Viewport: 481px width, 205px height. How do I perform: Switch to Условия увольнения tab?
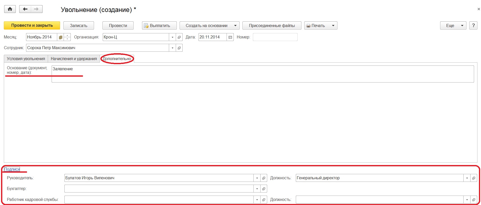pyautogui.click(x=26, y=59)
